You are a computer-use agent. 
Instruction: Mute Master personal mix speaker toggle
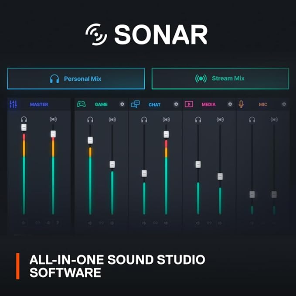24,223
